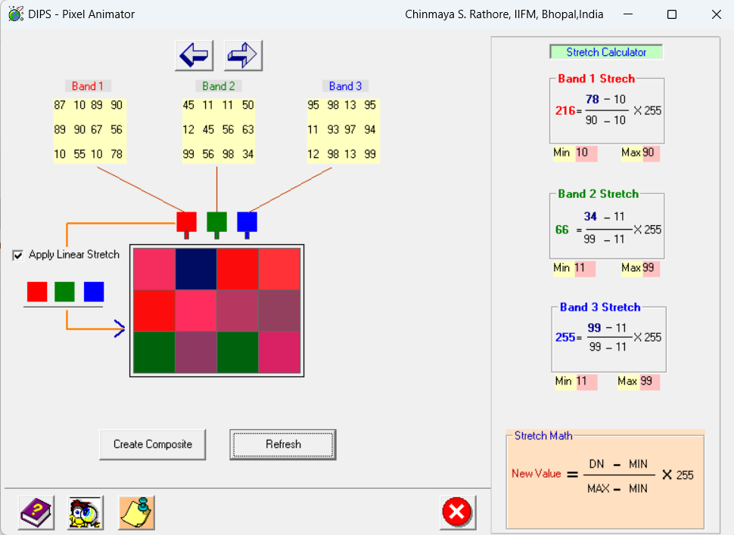Click the Band 2 Max value field
Viewport: 734px width, 535px height.
click(x=650, y=268)
